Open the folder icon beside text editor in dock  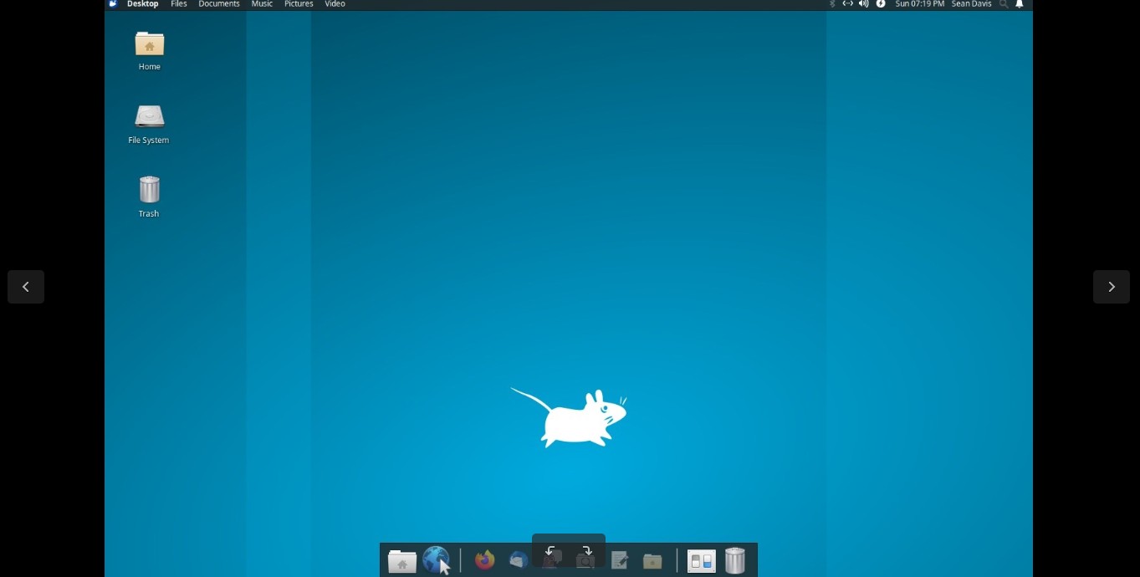click(x=652, y=561)
